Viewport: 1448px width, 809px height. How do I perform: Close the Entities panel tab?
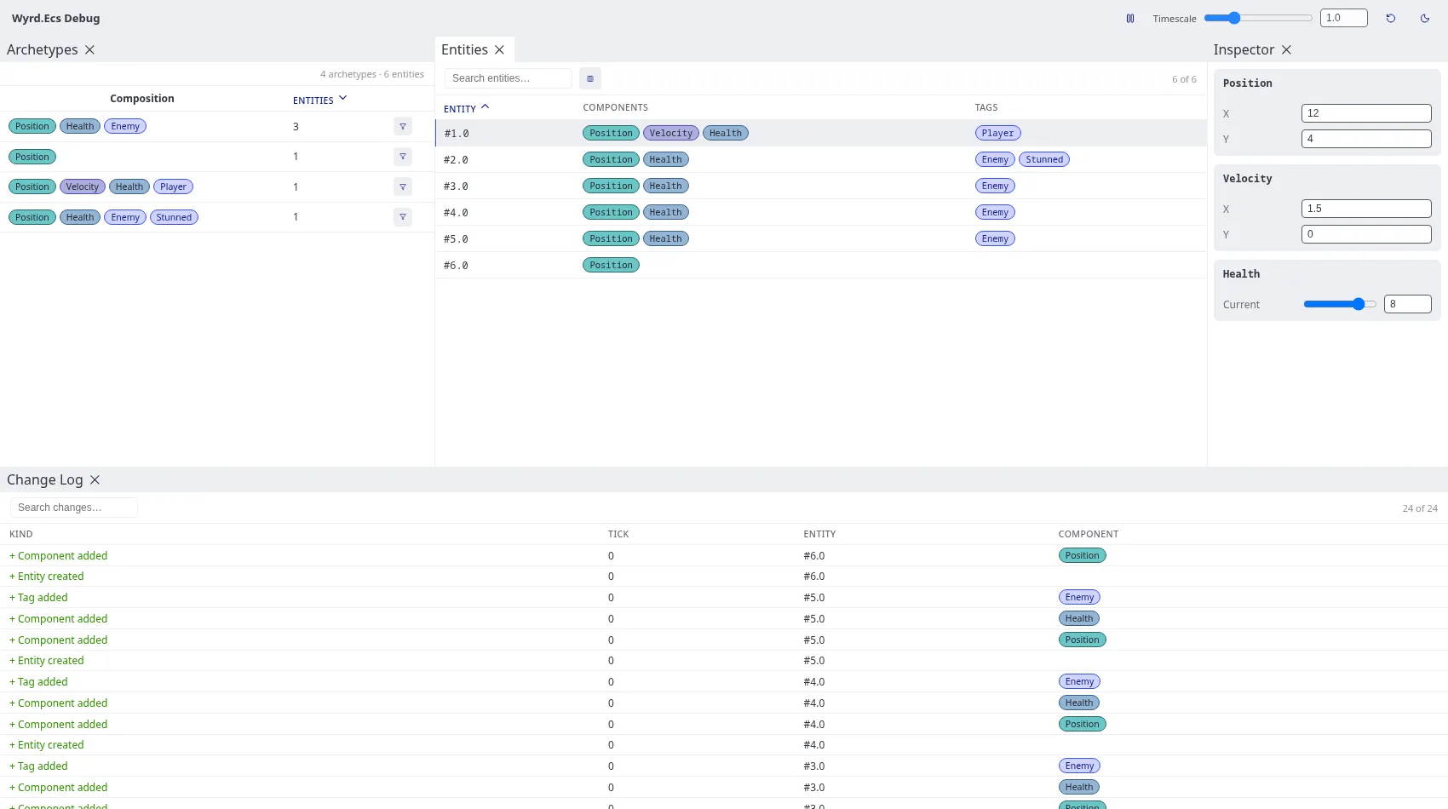499,49
